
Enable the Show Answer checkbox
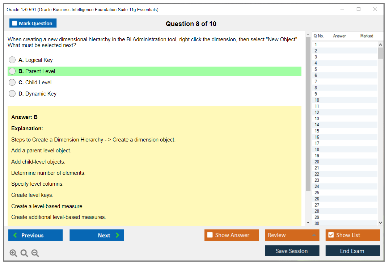click(210, 235)
